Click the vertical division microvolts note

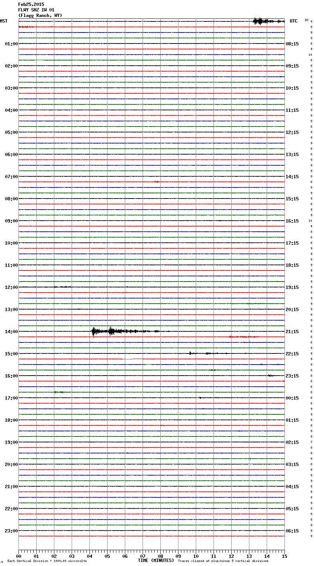coord(47,561)
